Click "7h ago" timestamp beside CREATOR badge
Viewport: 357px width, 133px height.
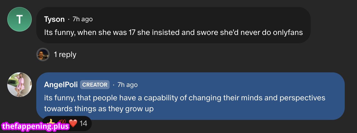click(127, 85)
